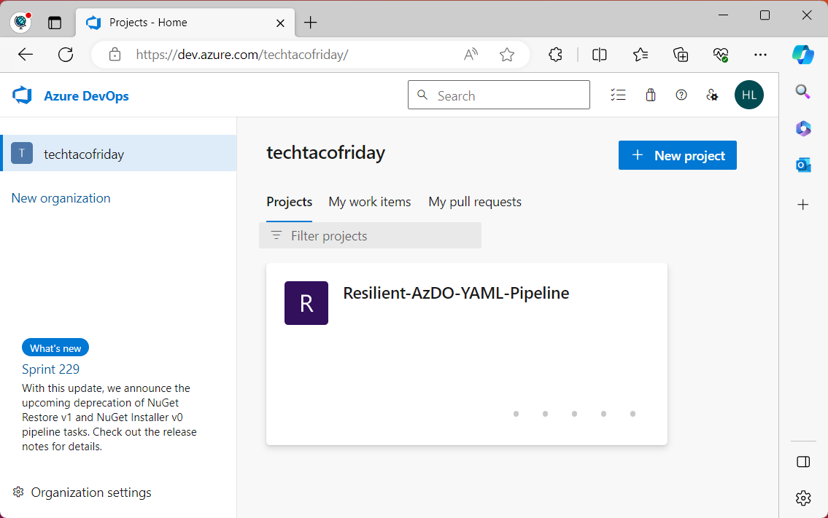Open browser Extensions puzzle icon
Viewport: 828px width, 518px height.
click(x=555, y=55)
